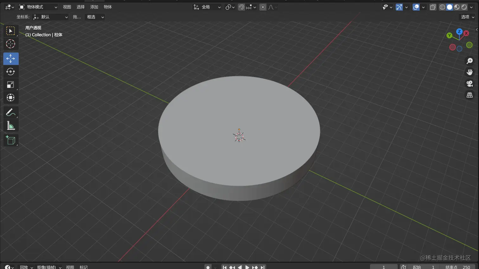
Task: Click the red X axis on navigation gizmo
Action: point(466,33)
